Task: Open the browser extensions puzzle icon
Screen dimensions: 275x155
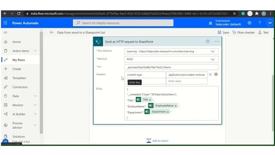Action: (x=257, y=13)
